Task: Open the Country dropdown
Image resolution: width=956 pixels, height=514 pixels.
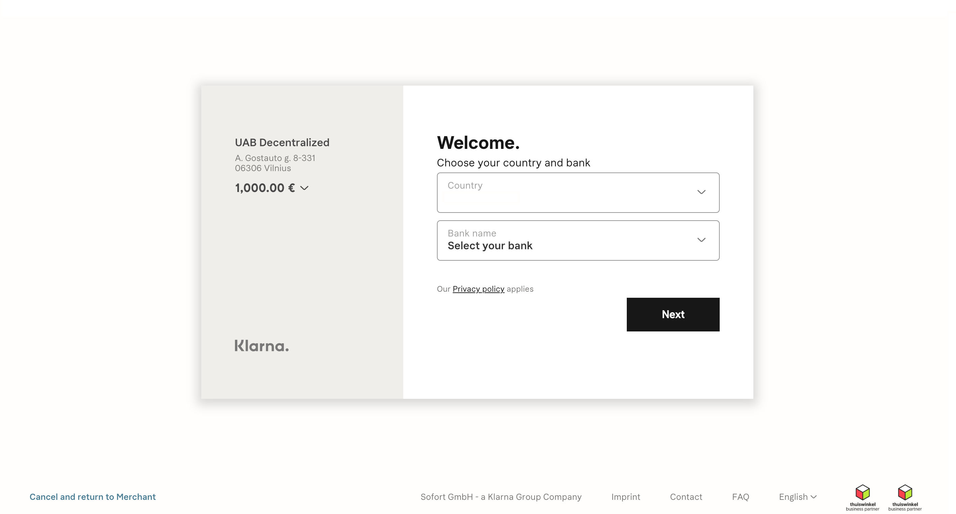Action: coord(578,192)
